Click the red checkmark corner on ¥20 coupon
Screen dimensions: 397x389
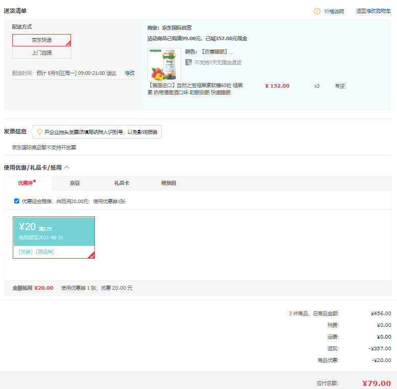91,256
